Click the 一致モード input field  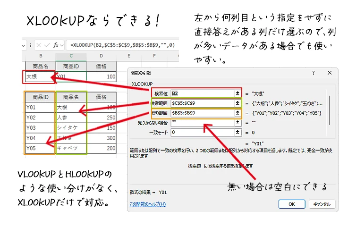[x=203, y=132]
